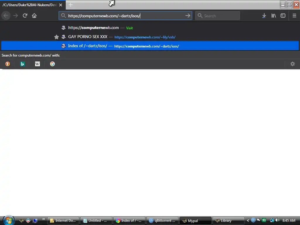Open the Library bookmarks icon
Image resolution: width=300 pixels, height=225 pixels.
coord(274,16)
